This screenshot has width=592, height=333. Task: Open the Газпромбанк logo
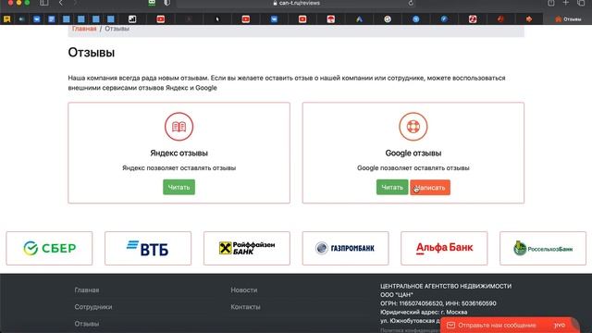click(345, 249)
